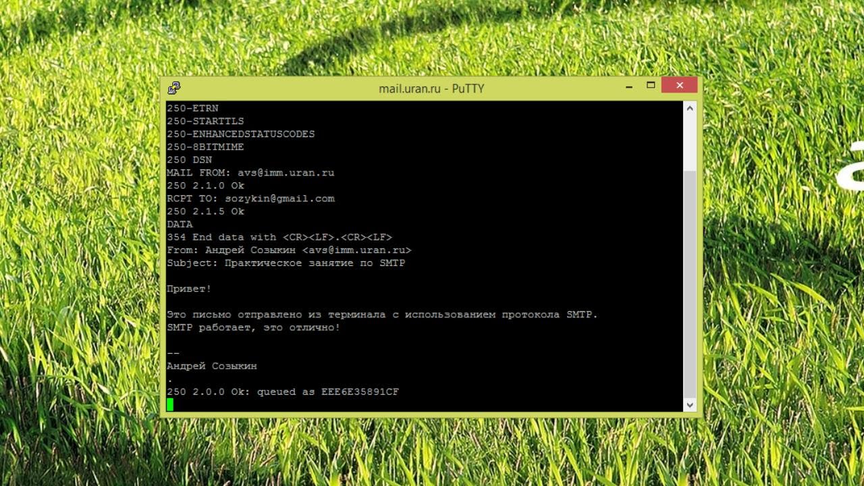Image resolution: width=864 pixels, height=486 pixels.
Task: Click the '250 2.1.5 Ok' line
Action: pos(205,211)
